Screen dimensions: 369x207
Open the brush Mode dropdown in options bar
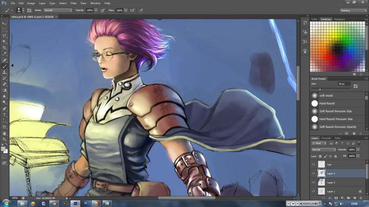click(58, 10)
